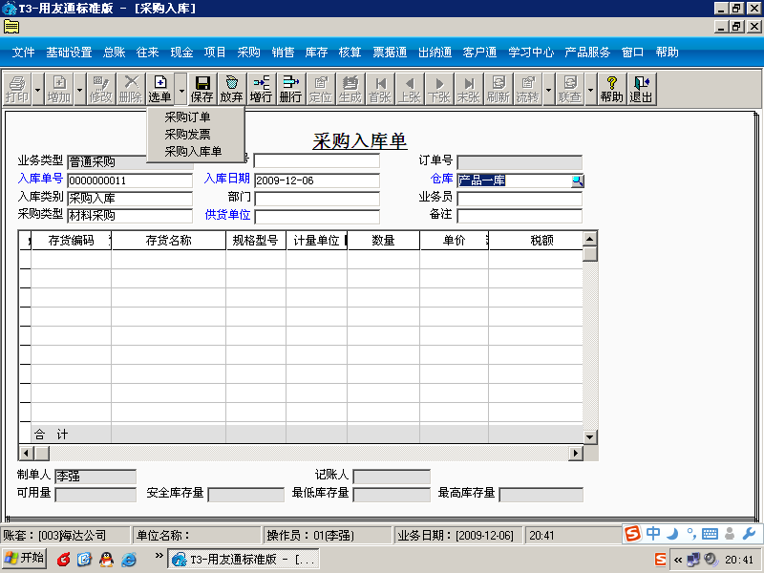The width and height of the screenshot is (764, 573).
Task: Click the QQ penguin icon in quick launch
Action: [106, 560]
